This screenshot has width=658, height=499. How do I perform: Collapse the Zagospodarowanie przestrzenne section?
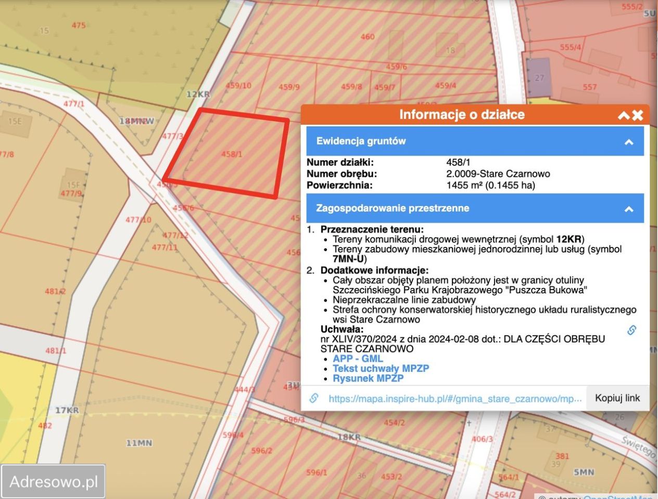pyautogui.click(x=629, y=209)
